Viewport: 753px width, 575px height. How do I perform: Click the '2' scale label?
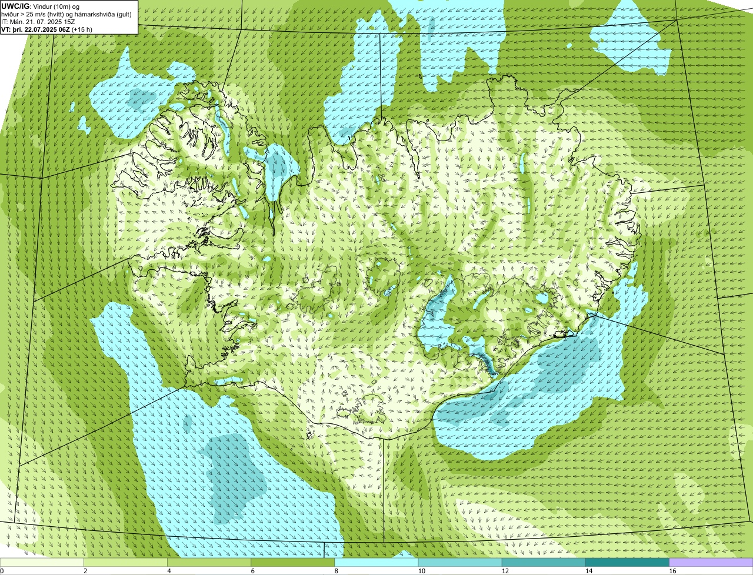[x=86, y=571]
